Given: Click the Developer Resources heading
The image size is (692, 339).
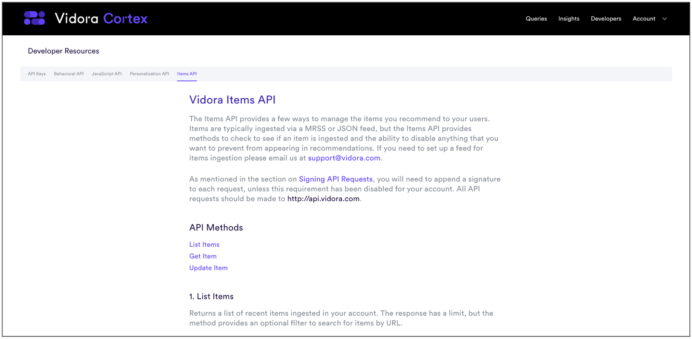Looking at the screenshot, I should (63, 51).
